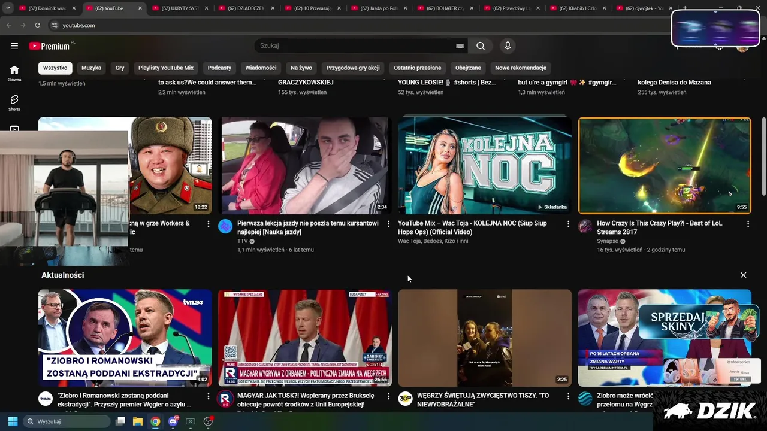This screenshot has height=431, width=767.
Task: Open the Magyar wygrywa z Orbanem thumbnail
Action: coord(305,338)
